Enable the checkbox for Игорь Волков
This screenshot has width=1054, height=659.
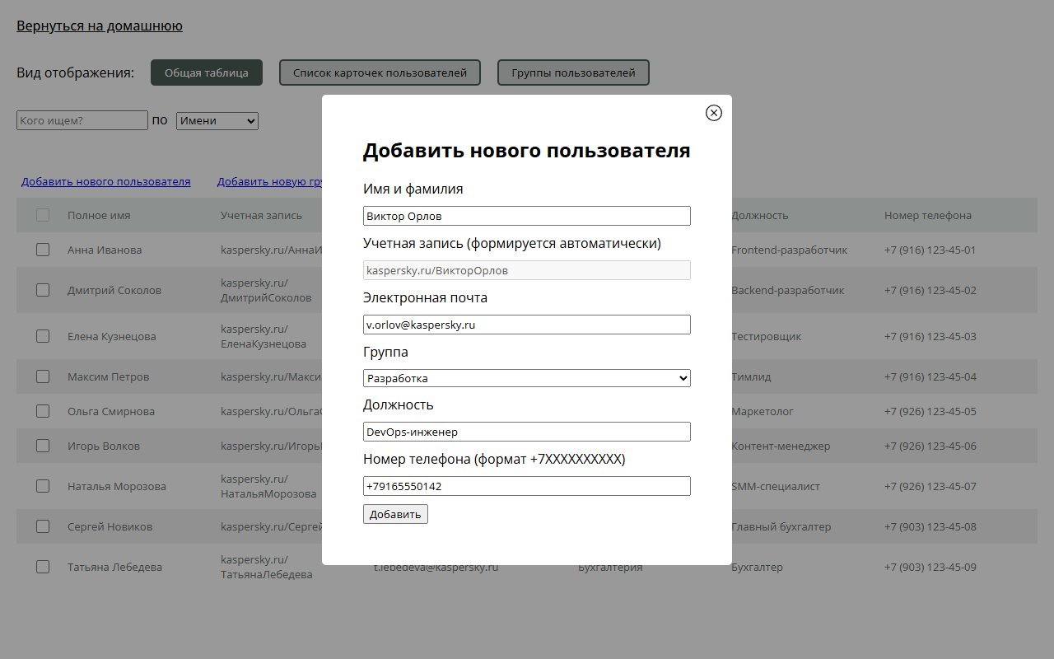tap(43, 446)
